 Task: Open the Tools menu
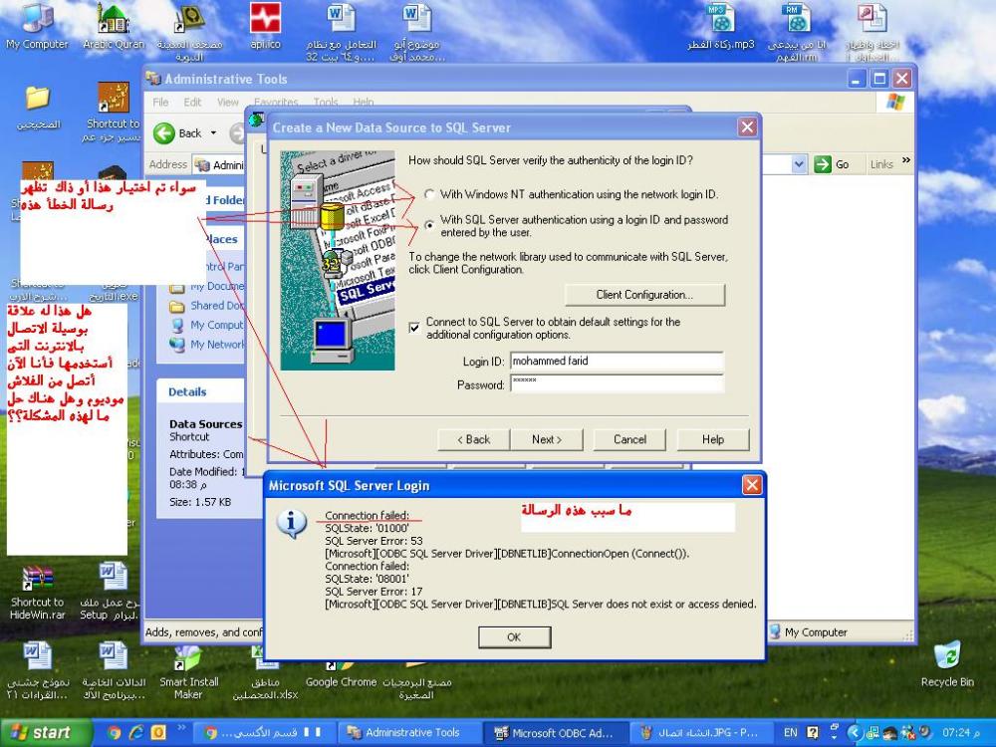click(326, 103)
